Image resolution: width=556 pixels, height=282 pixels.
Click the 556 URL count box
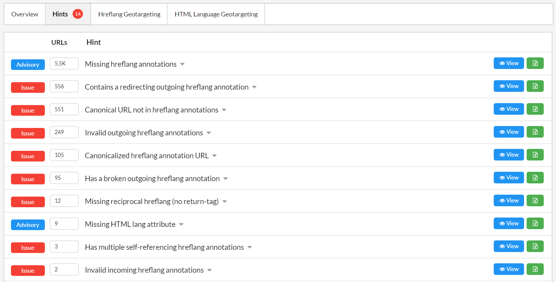[x=64, y=86]
